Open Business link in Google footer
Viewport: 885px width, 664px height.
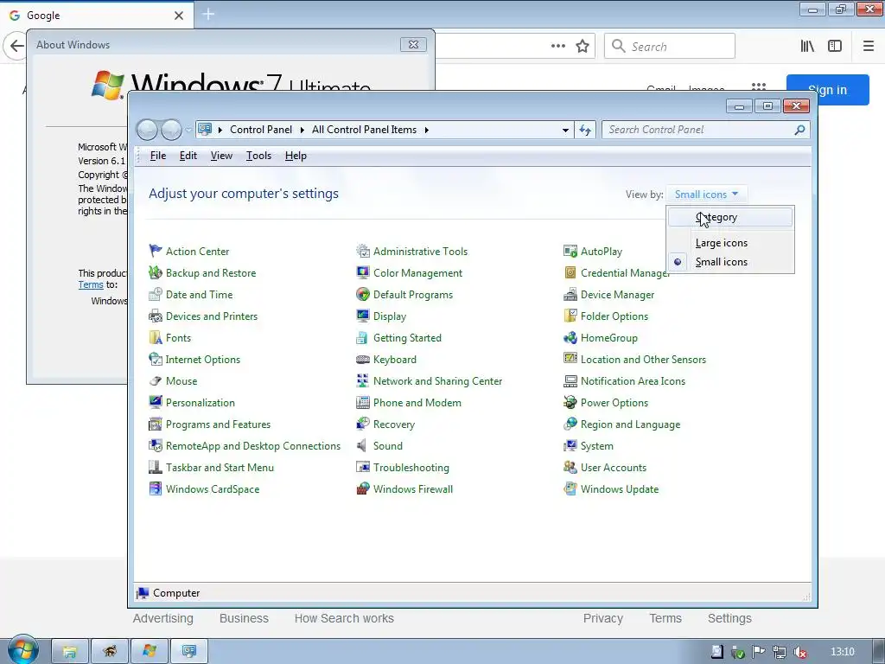pos(244,618)
